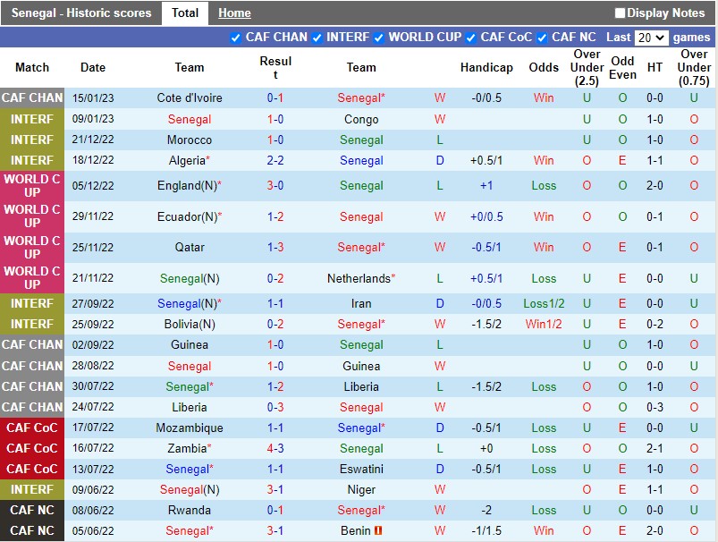Click WORLD CUP label for 05/12/22 match
718x542 pixels.
pyautogui.click(x=32, y=185)
